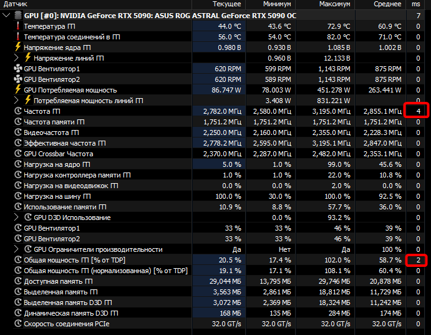Screen dimensions: 431x335
Task: Select the Температура ГП sensor row label
Action: (49, 26)
